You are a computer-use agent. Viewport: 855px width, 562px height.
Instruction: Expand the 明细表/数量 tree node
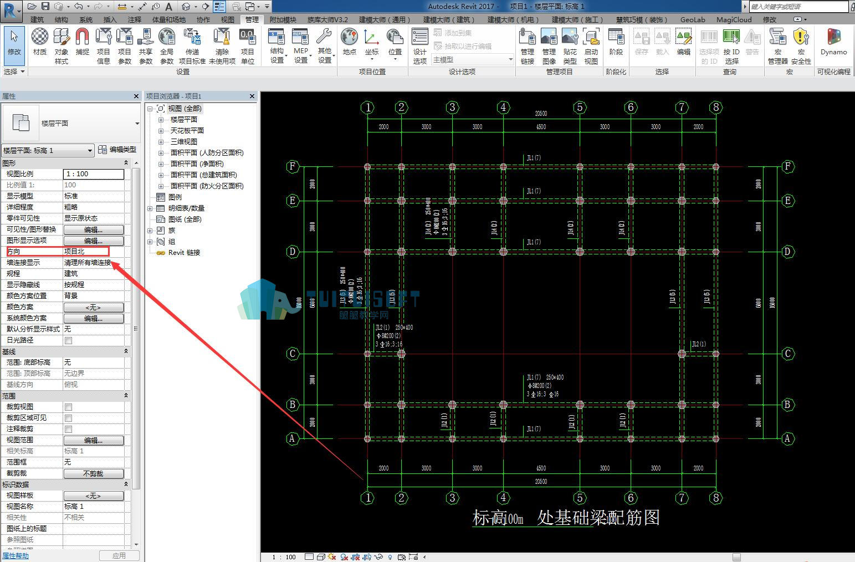tap(150, 208)
